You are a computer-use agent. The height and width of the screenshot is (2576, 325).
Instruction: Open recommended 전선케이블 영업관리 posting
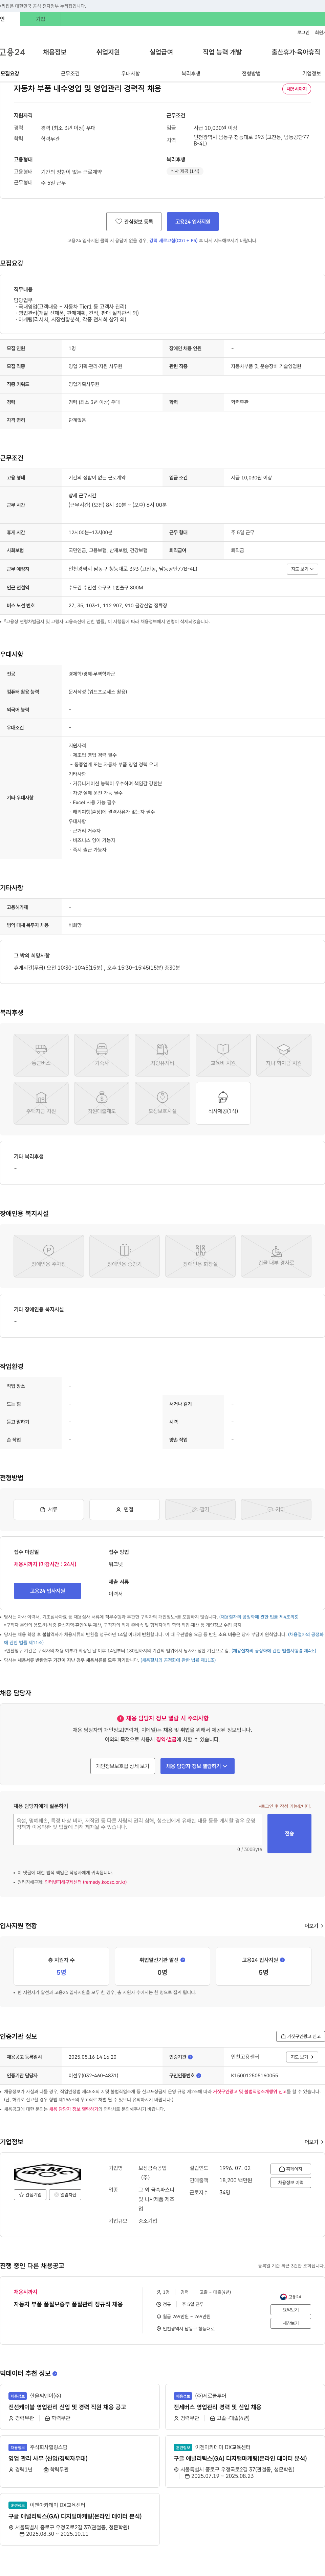click(x=67, y=2407)
